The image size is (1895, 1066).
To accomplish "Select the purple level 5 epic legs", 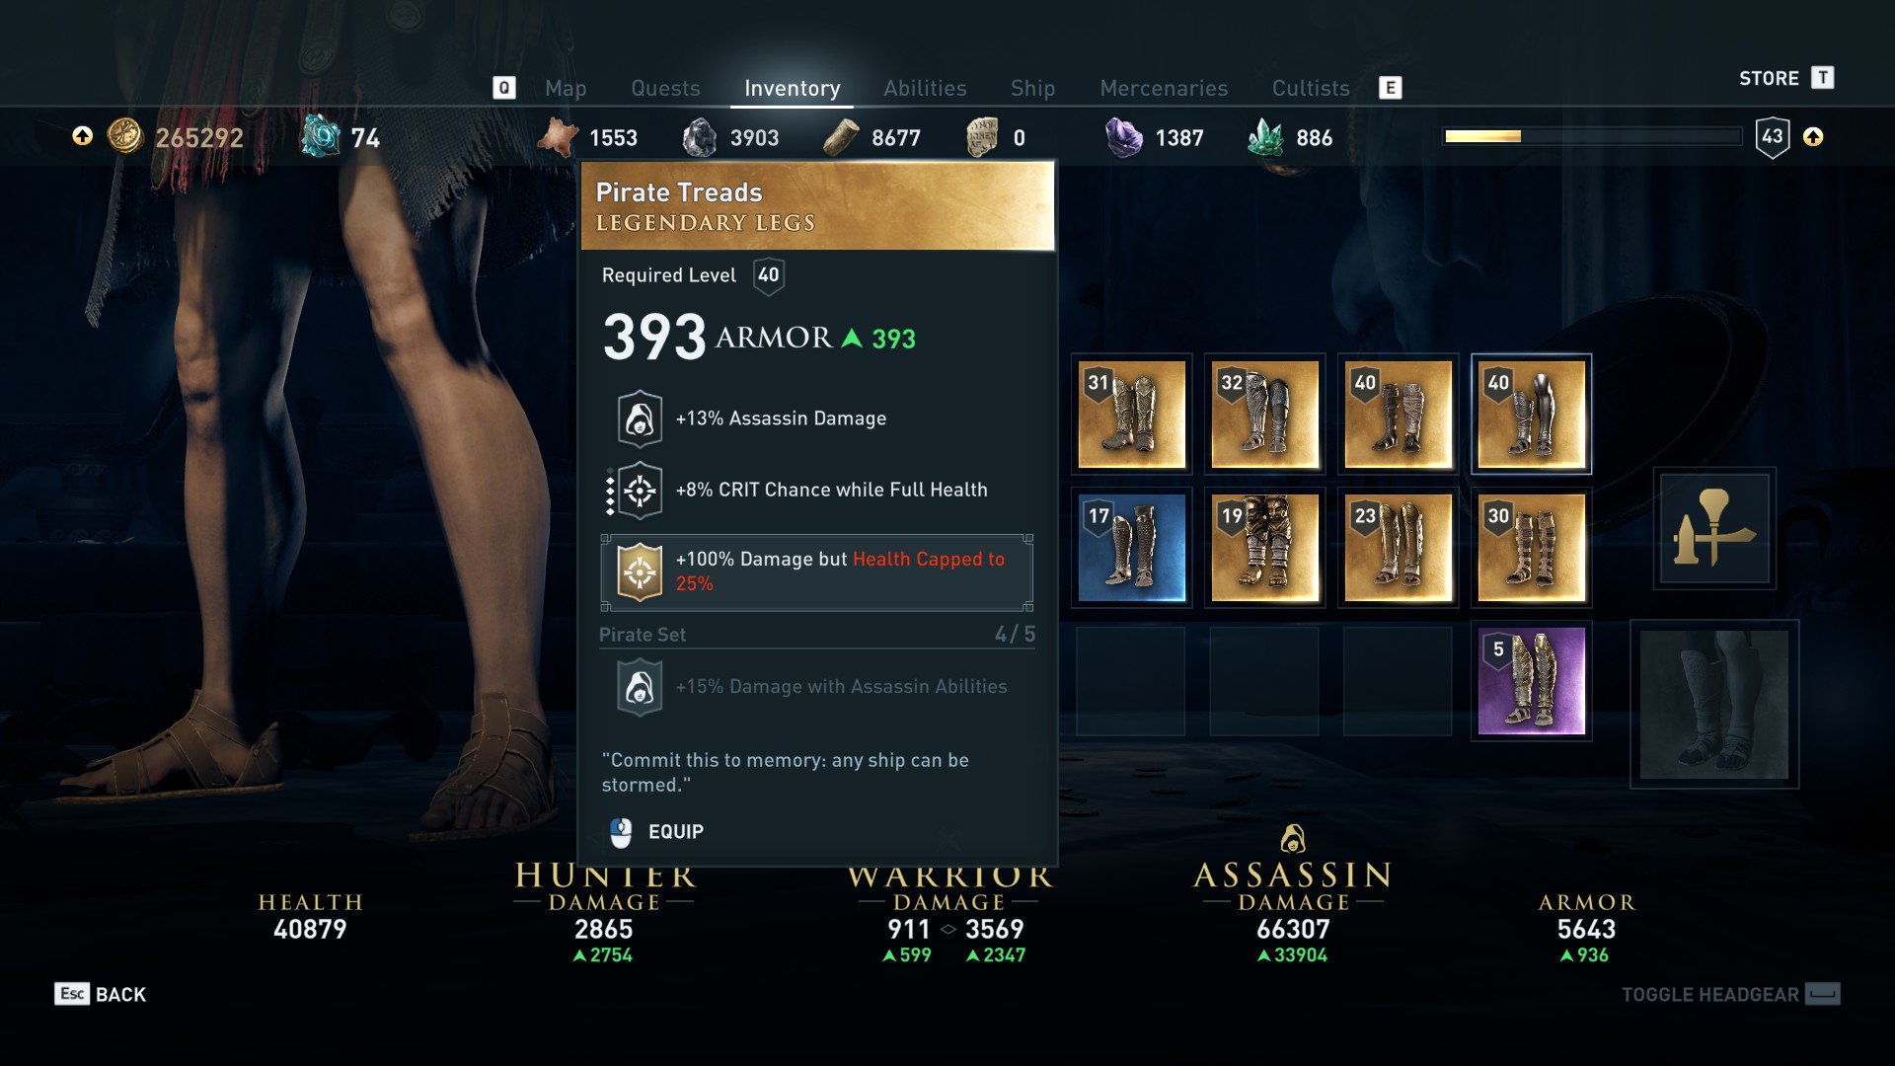I will pos(1531,680).
